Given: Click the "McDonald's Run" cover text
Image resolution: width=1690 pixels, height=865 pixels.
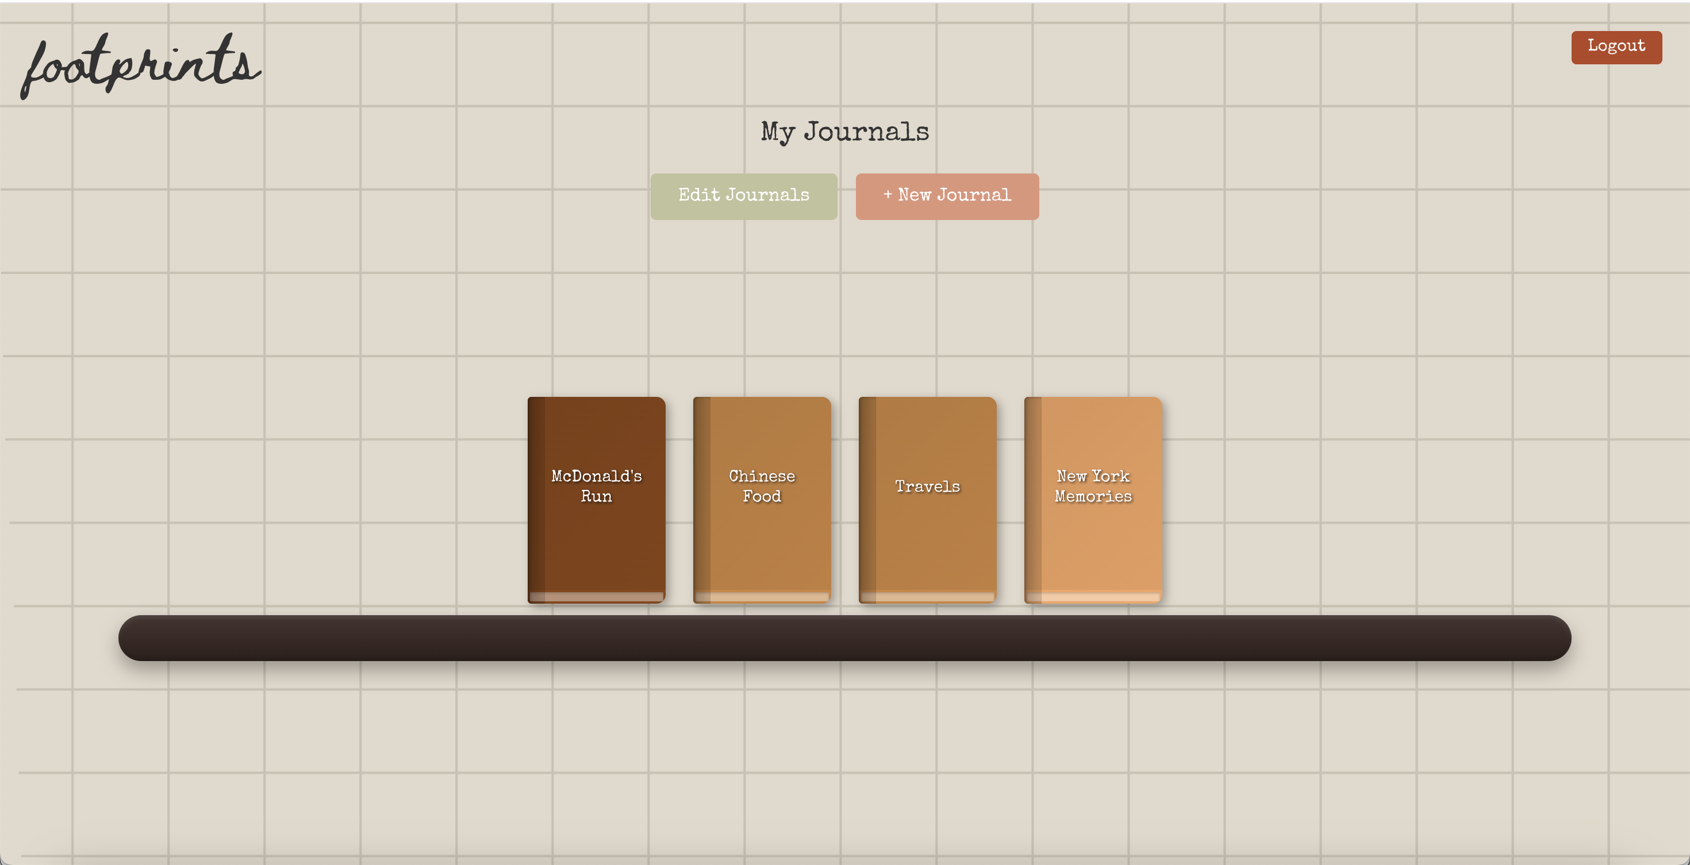Looking at the screenshot, I should (596, 485).
